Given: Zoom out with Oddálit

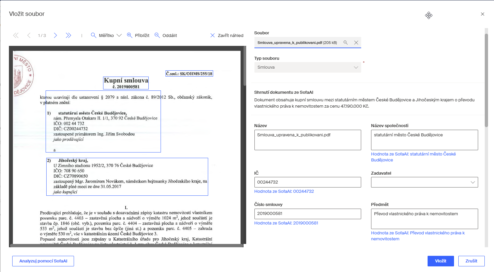Looking at the screenshot, I should coord(166,35).
